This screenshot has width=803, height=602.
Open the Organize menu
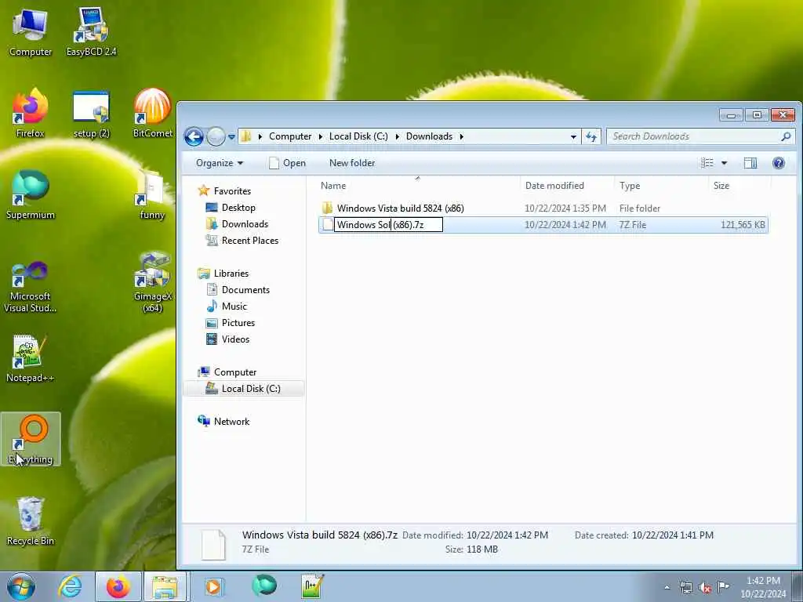pos(220,163)
